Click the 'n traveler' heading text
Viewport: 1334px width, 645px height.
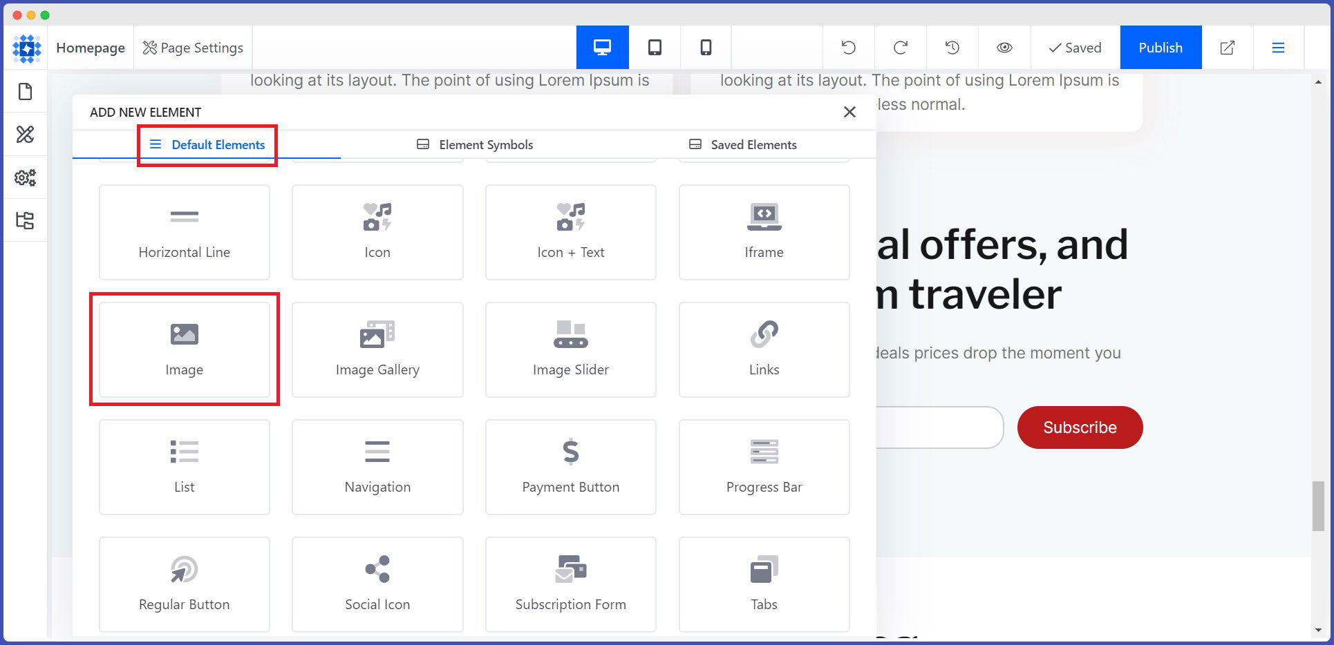[x=968, y=294]
